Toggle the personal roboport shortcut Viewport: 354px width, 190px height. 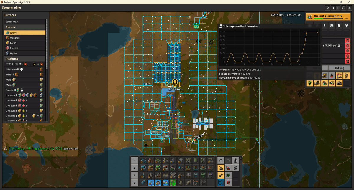tap(220, 168)
